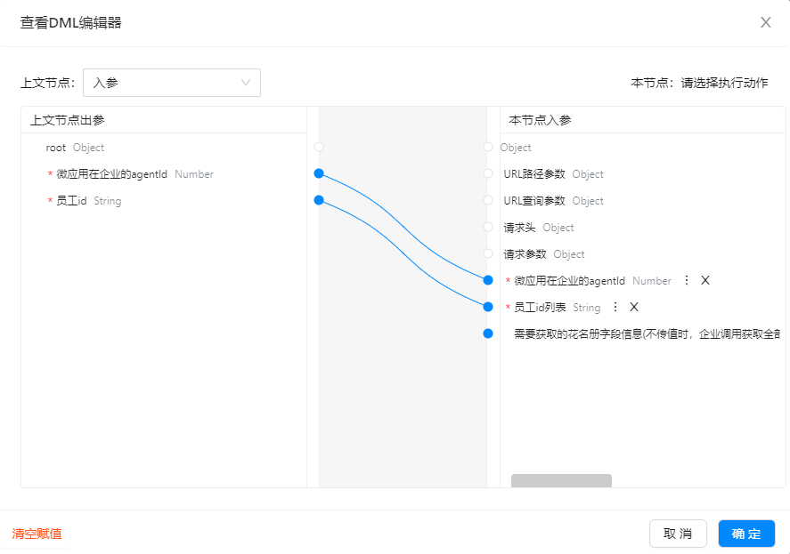Remove 微应用在企业的agentId mapping via its X icon
Image resolution: width=790 pixels, height=554 pixels.
click(x=704, y=280)
